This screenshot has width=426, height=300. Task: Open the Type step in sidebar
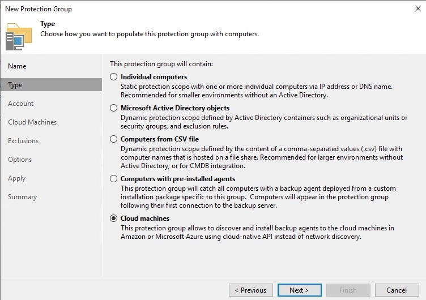click(x=52, y=85)
